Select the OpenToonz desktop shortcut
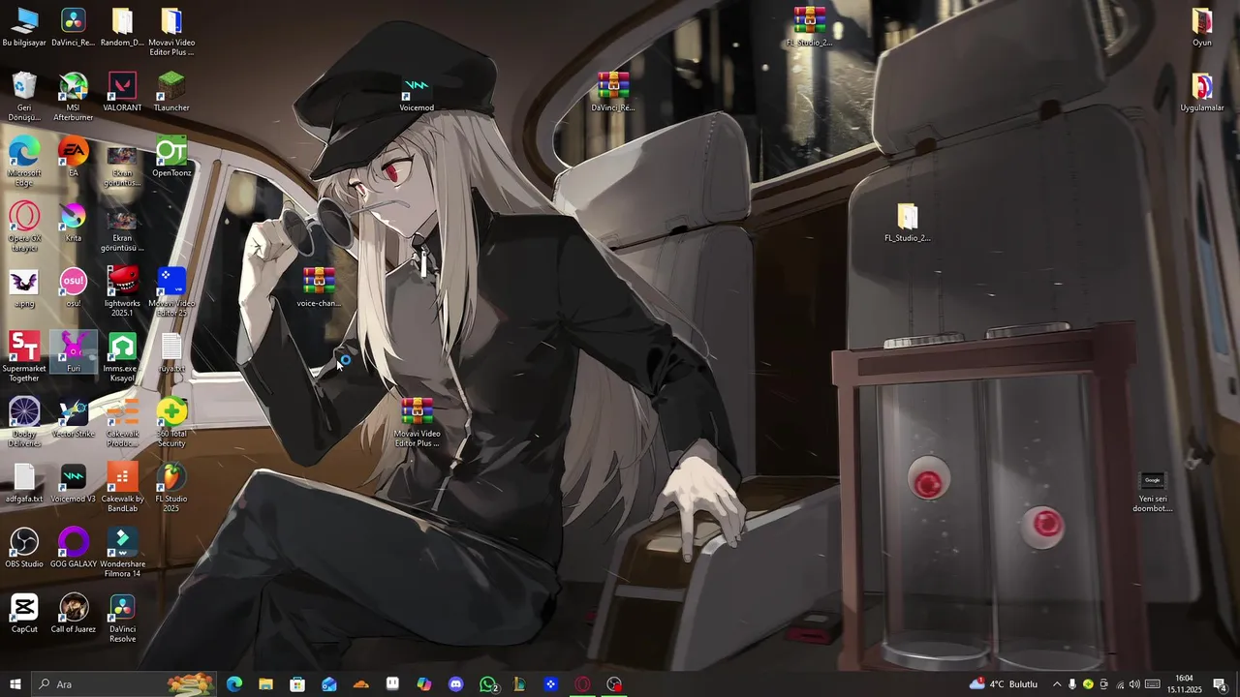This screenshot has height=697, width=1240. (x=171, y=158)
